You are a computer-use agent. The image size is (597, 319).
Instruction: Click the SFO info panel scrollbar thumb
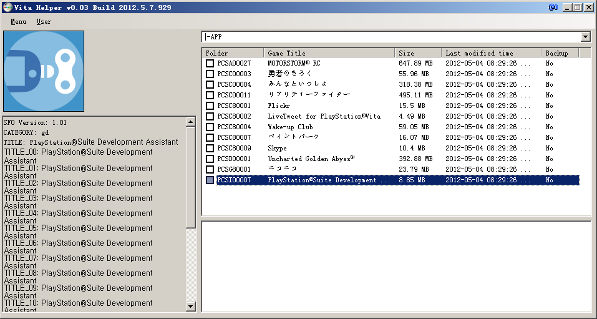click(191, 177)
